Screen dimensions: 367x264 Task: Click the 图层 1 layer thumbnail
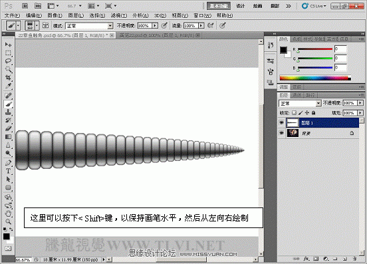click(x=293, y=122)
